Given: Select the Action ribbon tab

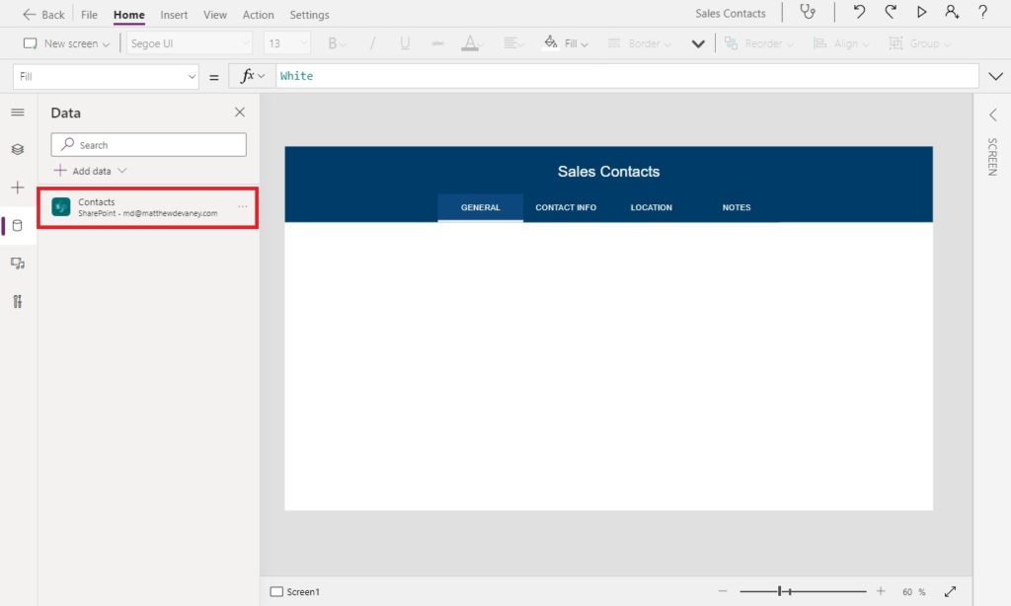Looking at the screenshot, I should click(x=258, y=14).
